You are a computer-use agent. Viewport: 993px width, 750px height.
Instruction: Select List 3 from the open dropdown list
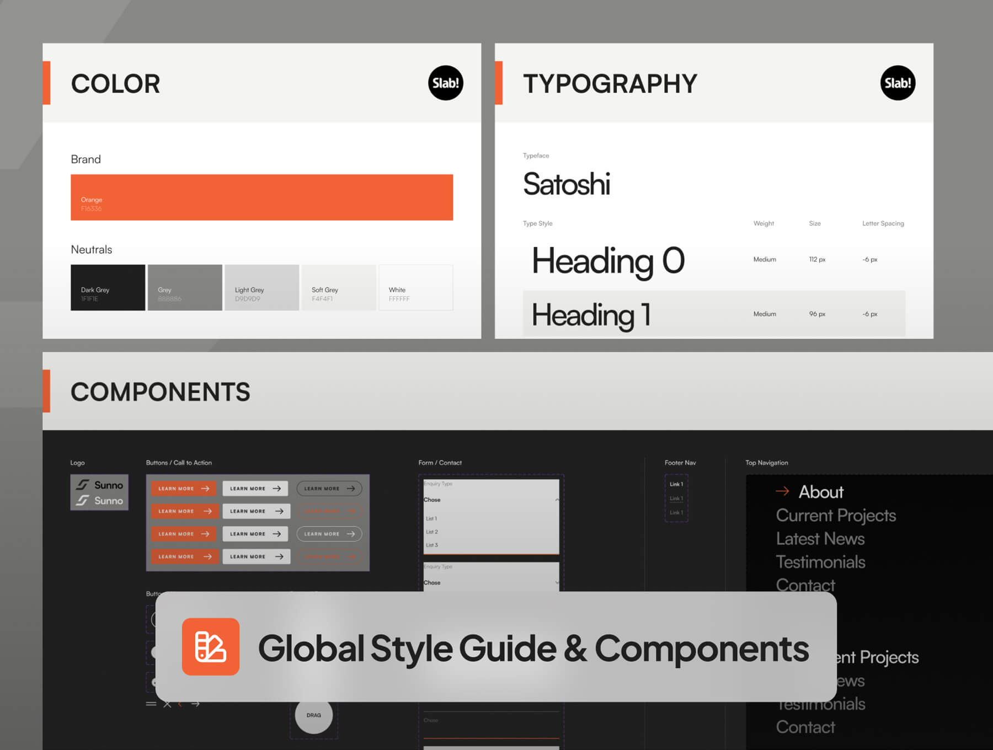432,545
